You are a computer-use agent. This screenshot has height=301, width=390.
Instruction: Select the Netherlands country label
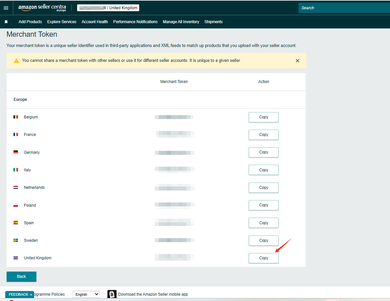coord(34,188)
